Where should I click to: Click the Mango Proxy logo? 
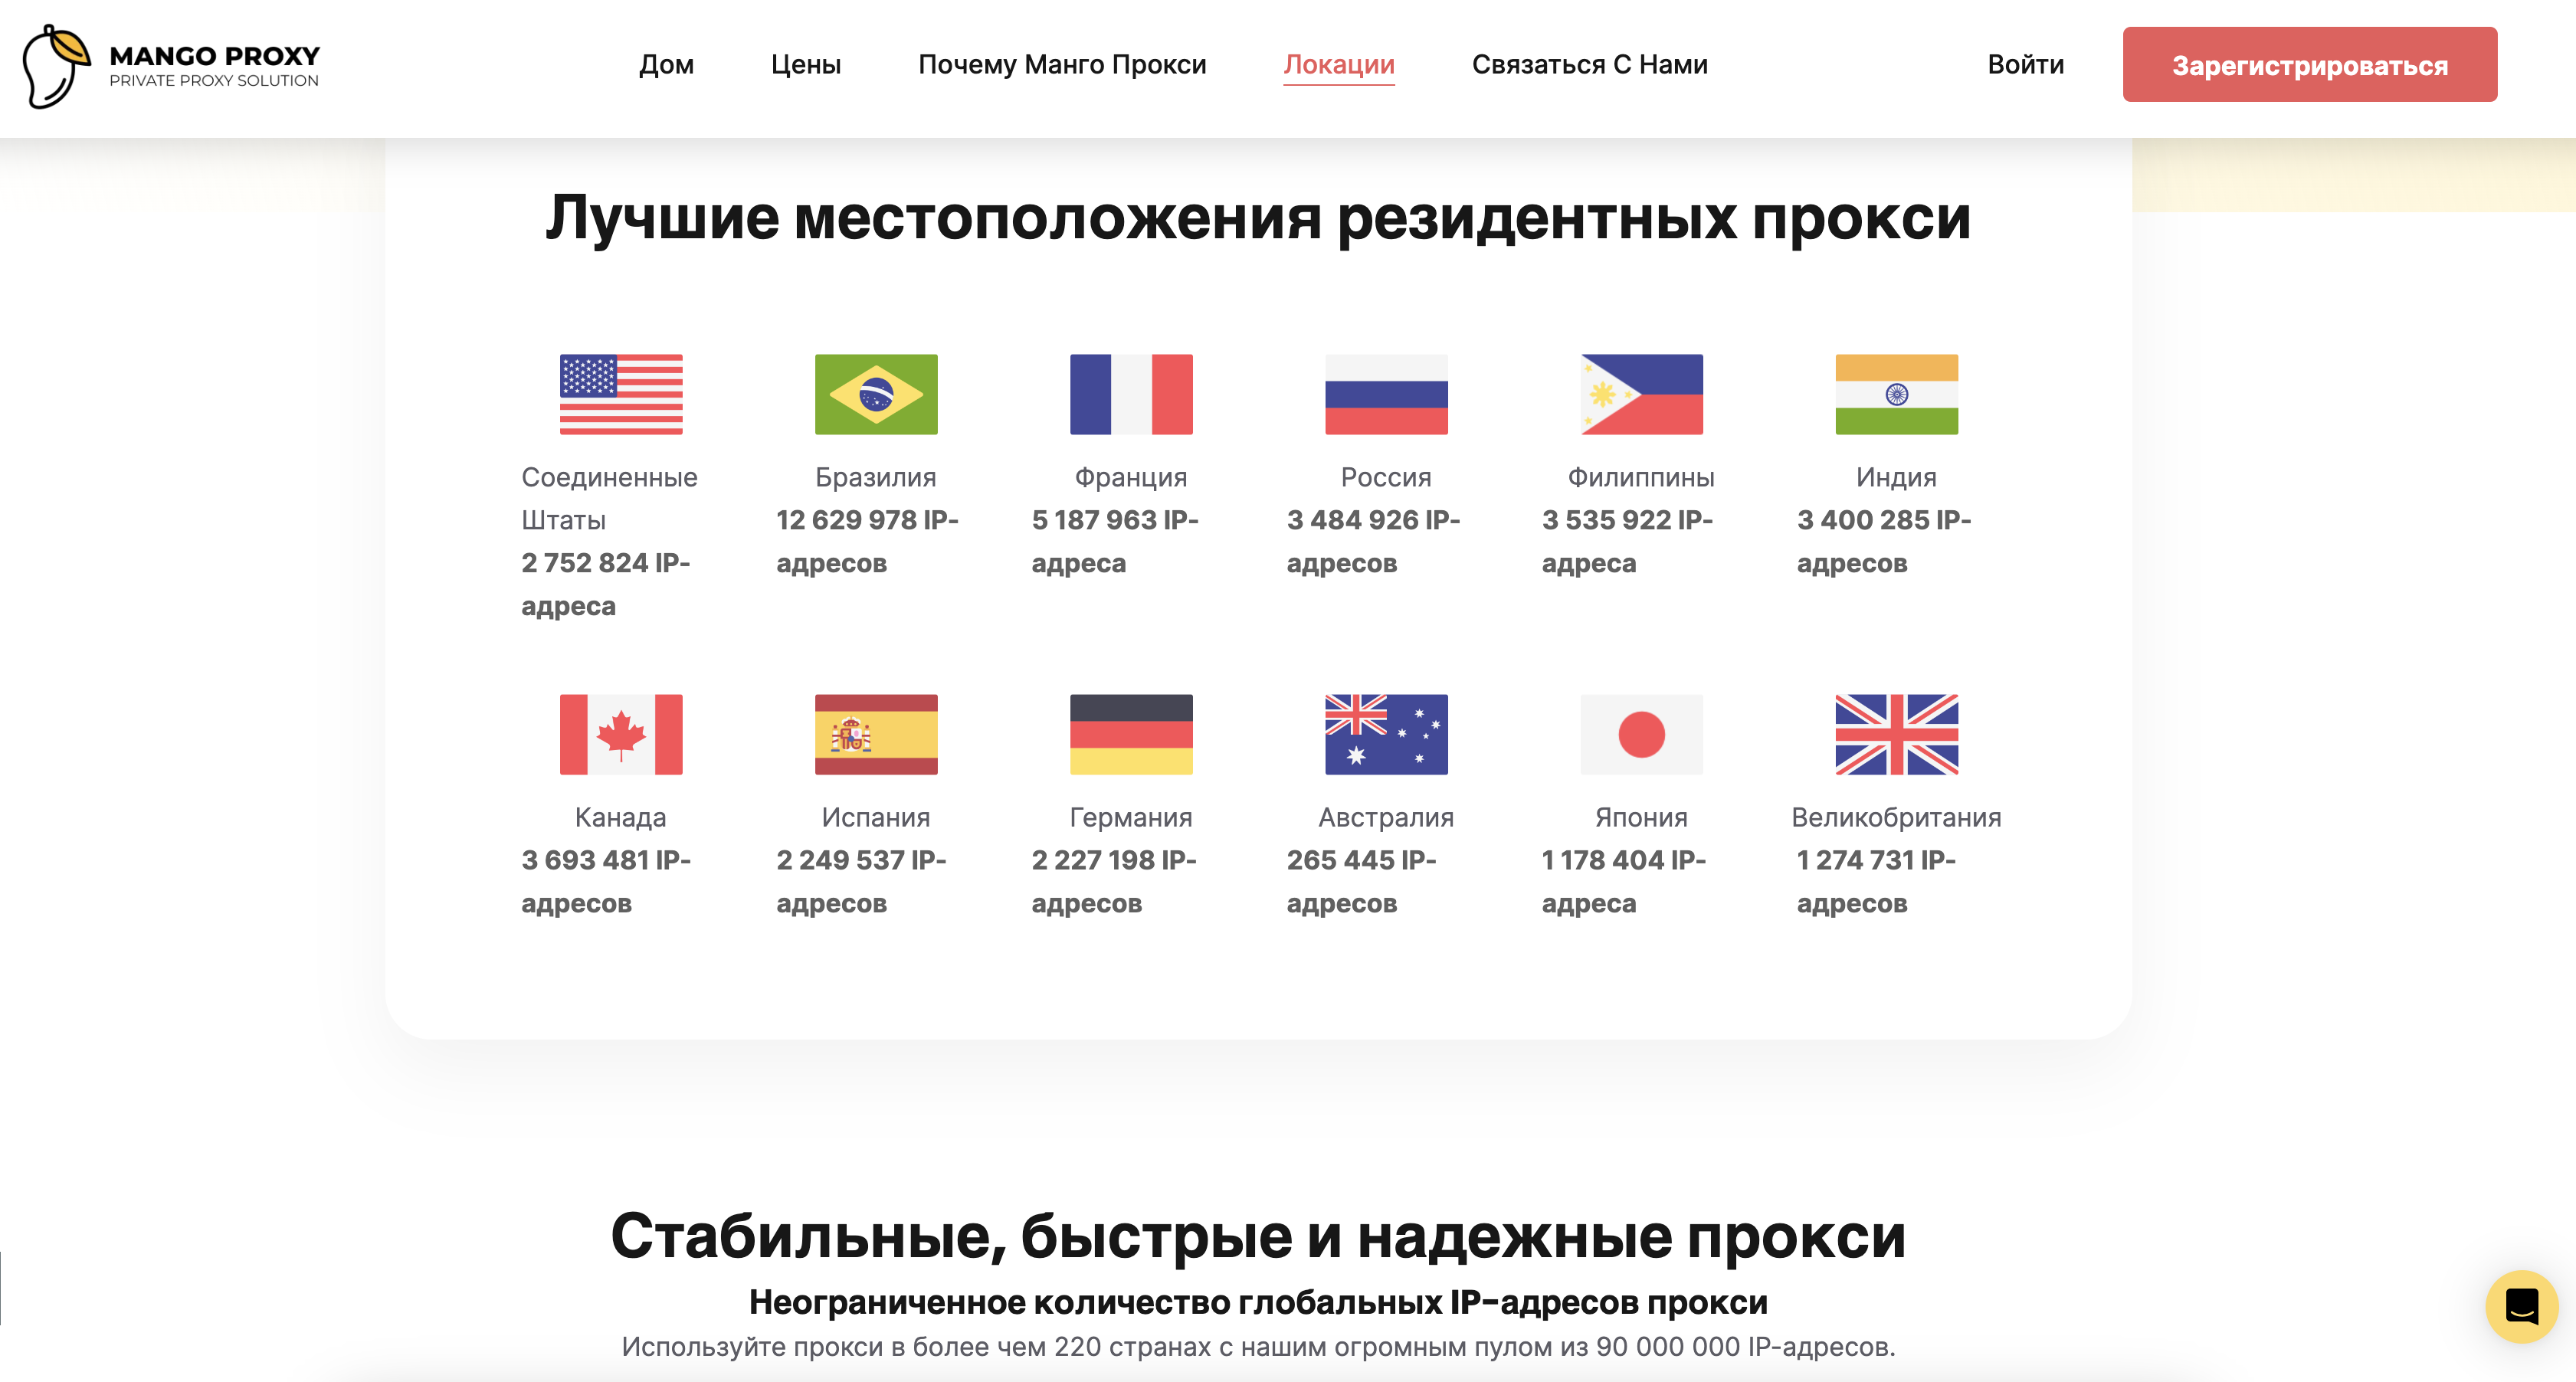[x=170, y=66]
